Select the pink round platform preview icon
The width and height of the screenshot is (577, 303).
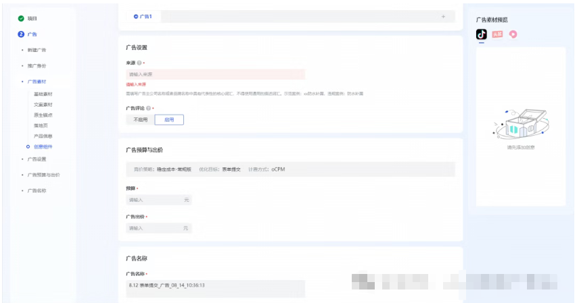[513, 34]
